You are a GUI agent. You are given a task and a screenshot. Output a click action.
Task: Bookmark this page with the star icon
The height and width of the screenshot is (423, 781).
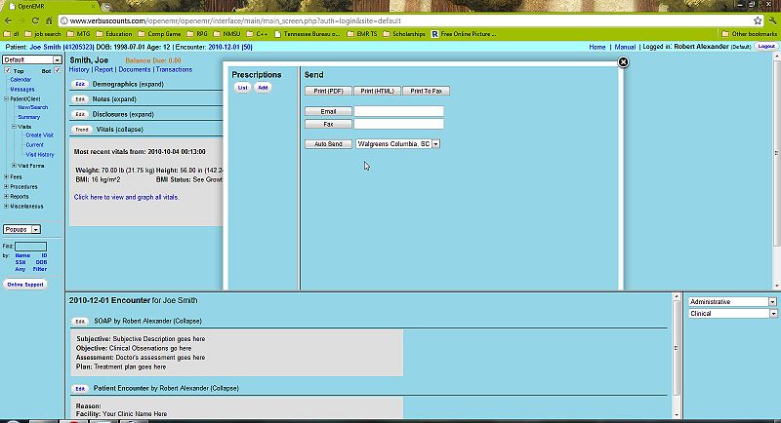coord(758,20)
